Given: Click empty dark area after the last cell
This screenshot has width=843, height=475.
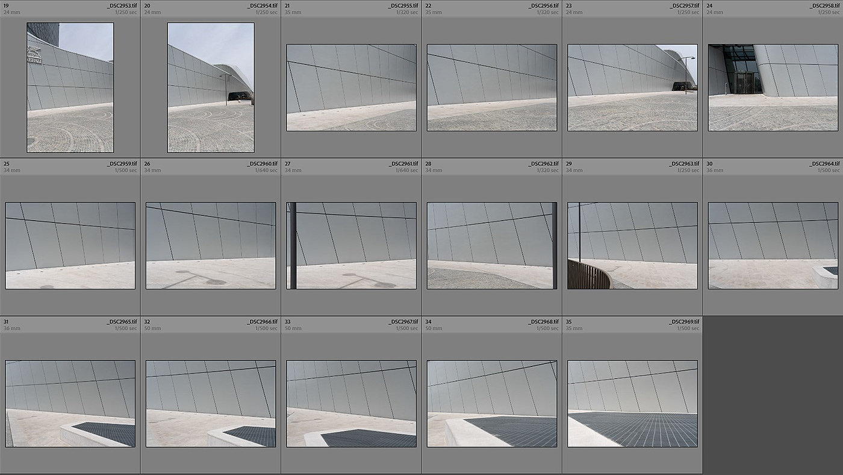Looking at the screenshot, I should 773,395.
